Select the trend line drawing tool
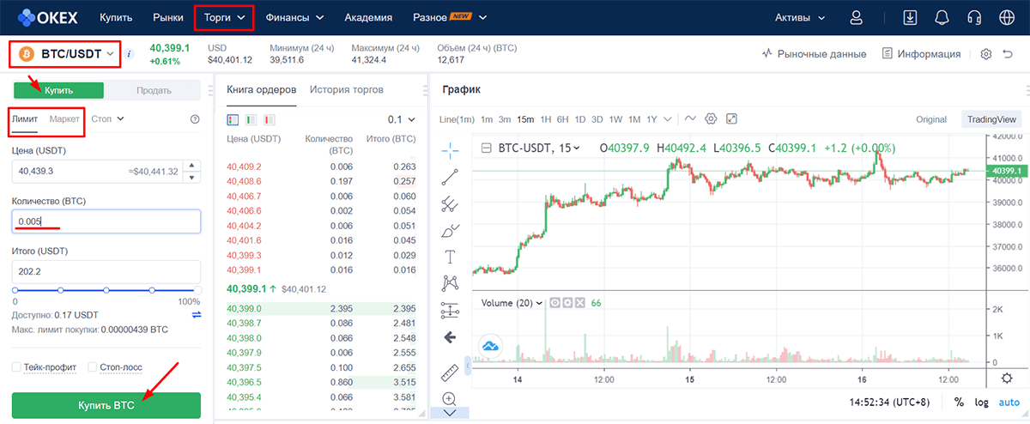 pyautogui.click(x=450, y=177)
